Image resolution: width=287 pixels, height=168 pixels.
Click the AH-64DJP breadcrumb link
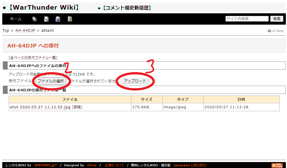[25, 31]
